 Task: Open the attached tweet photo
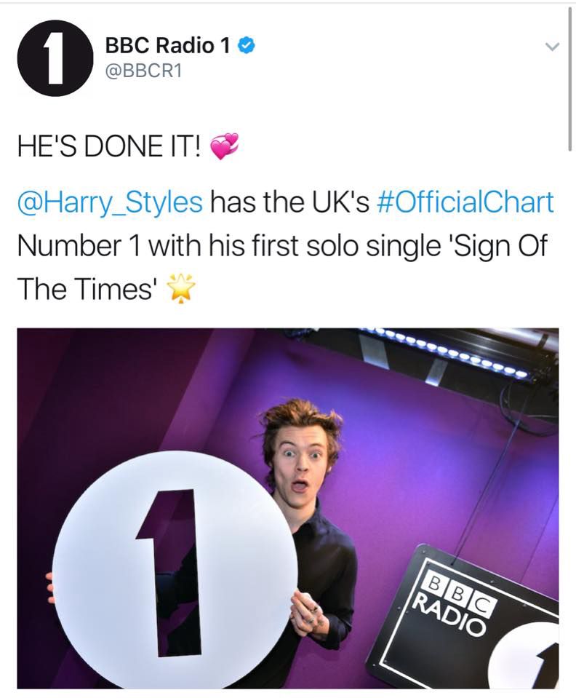click(288, 508)
